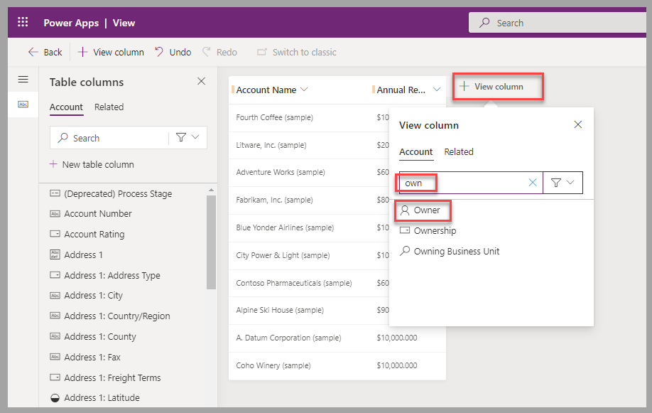Click the + View column header button
The height and width of the screenshot is (413, 652).
pos(498,87)
